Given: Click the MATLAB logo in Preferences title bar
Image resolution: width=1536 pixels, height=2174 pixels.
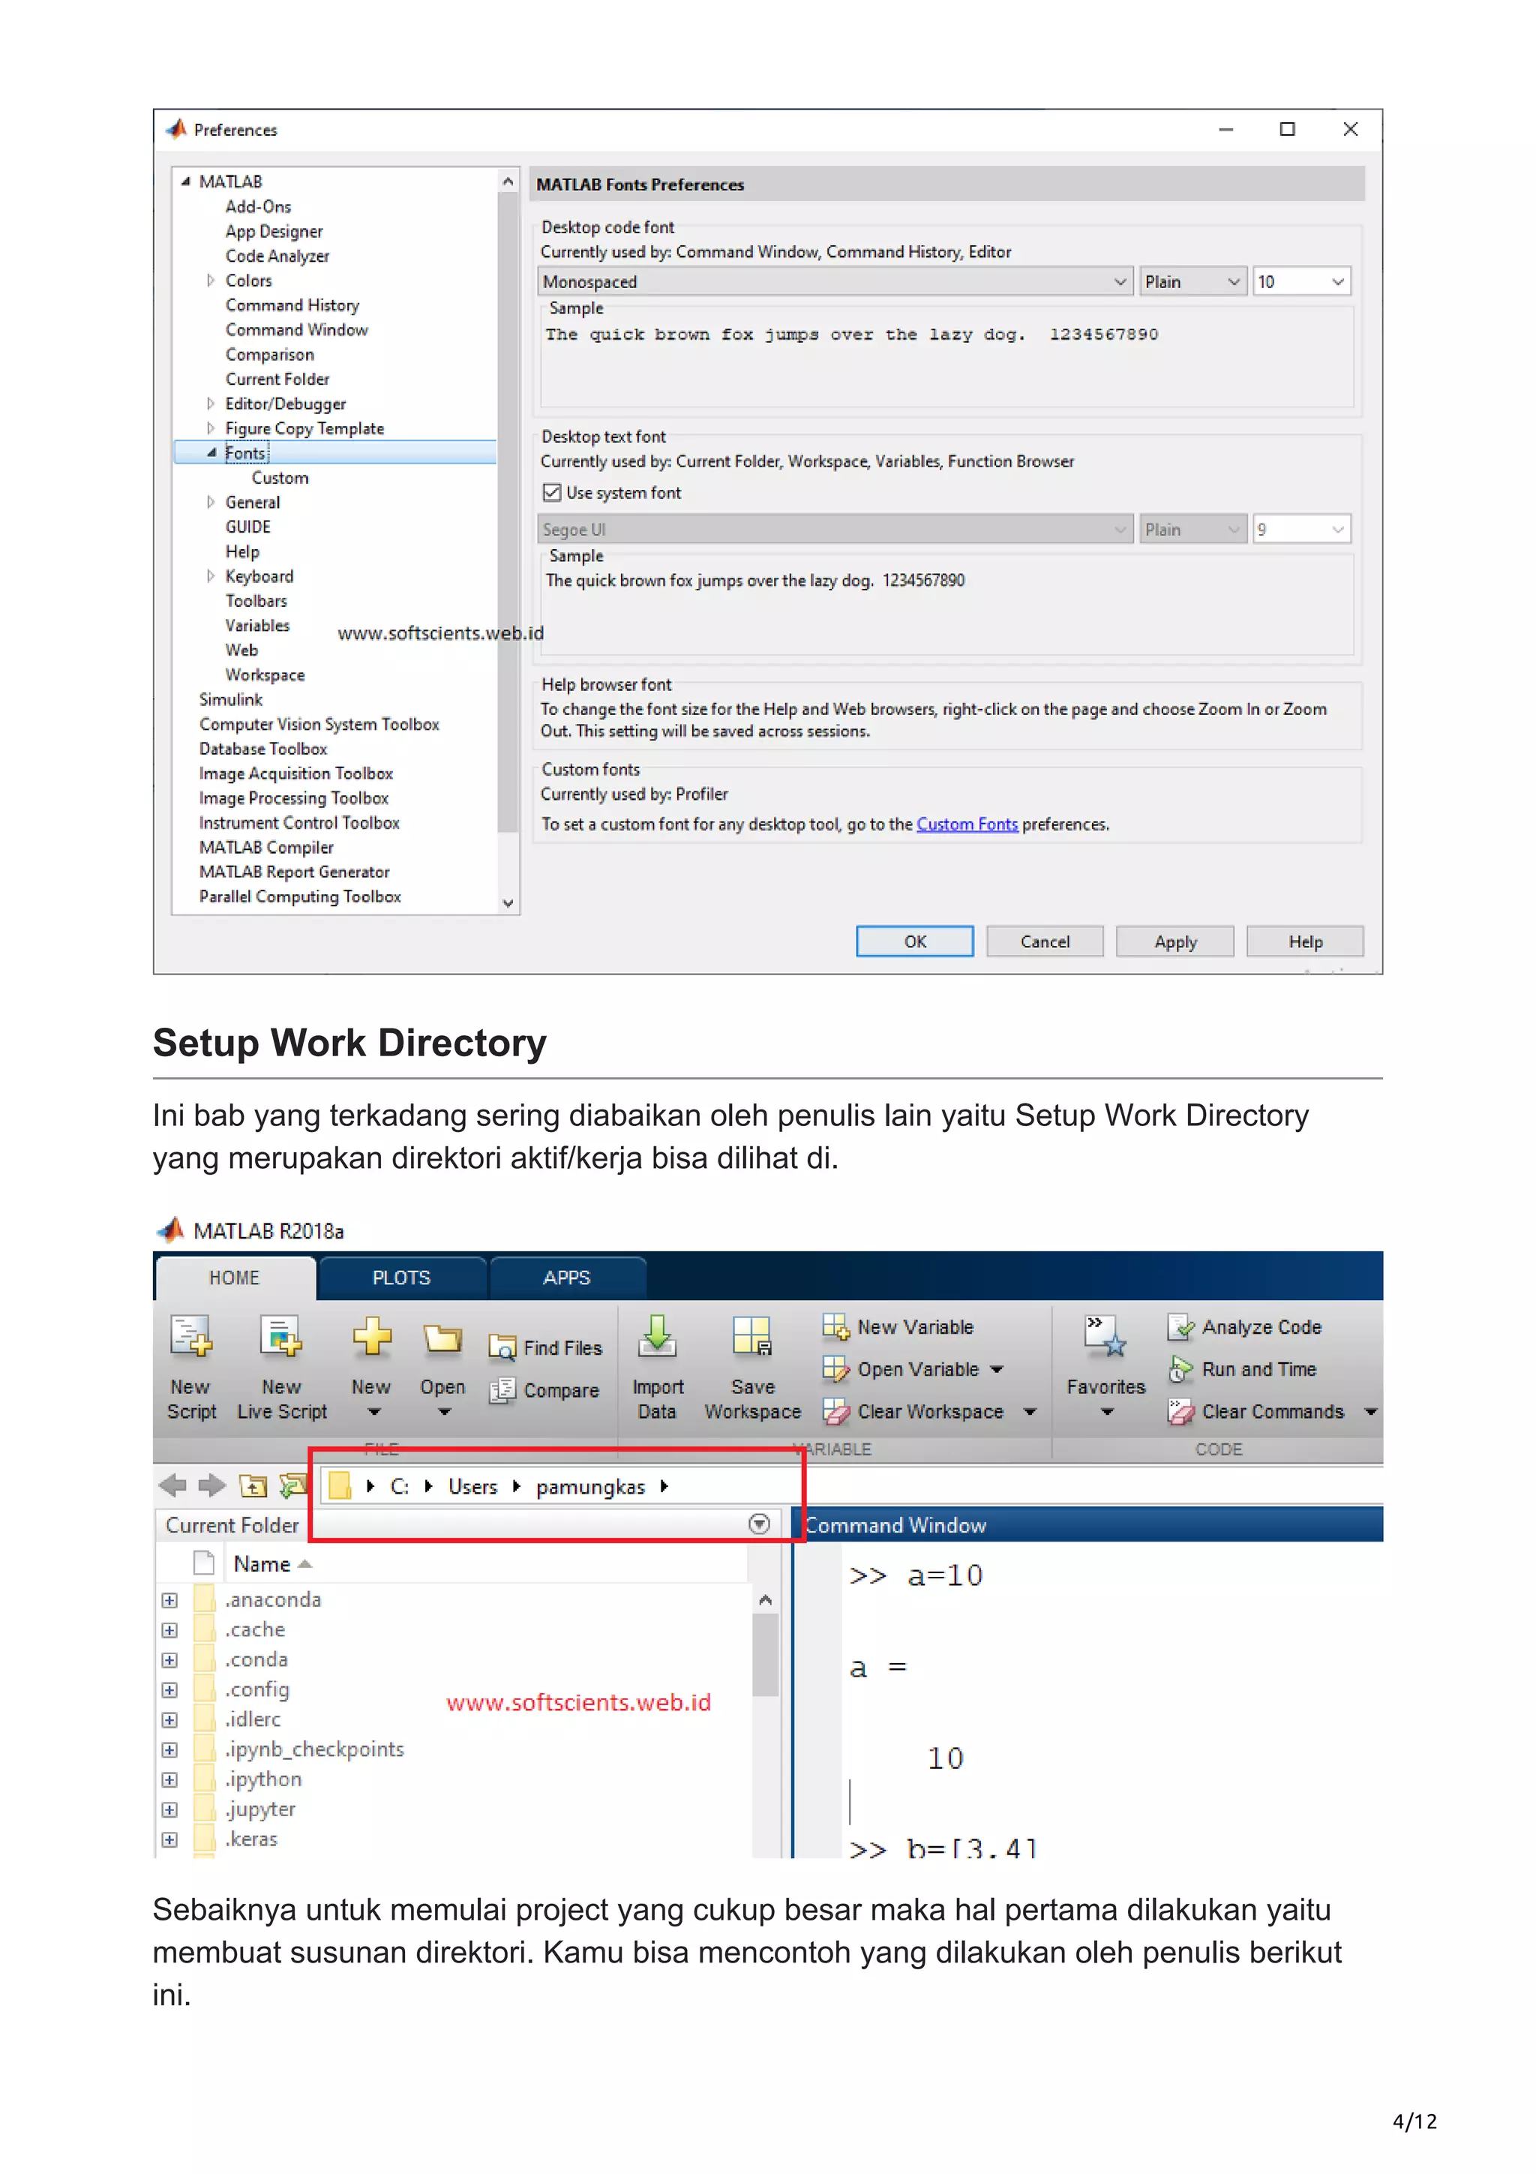Looking at the screenshot, I should pos(176,129).
